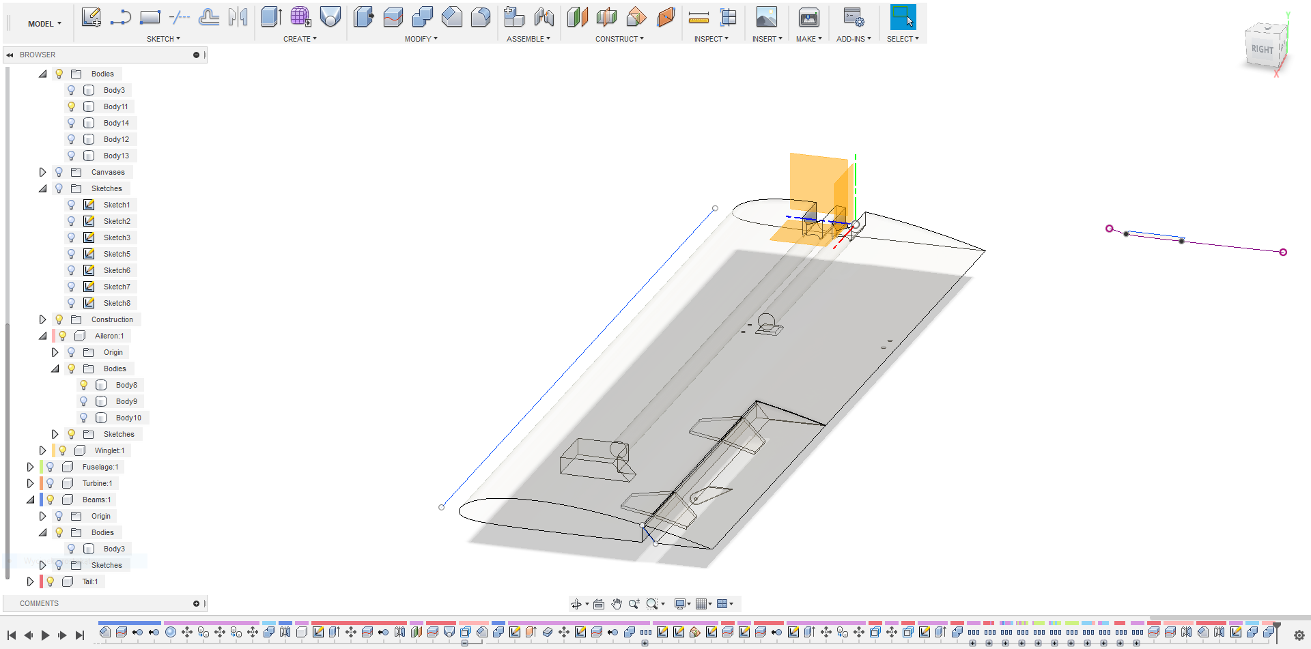The width and height of the screenshot is (1311, 649).
Task: Select the Midplane construct icon
Action: [607, 17]
